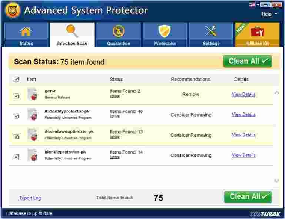Select the identityprotector-pk item name
The height and width of the screenshot is (219, 285).
[65, 152]
